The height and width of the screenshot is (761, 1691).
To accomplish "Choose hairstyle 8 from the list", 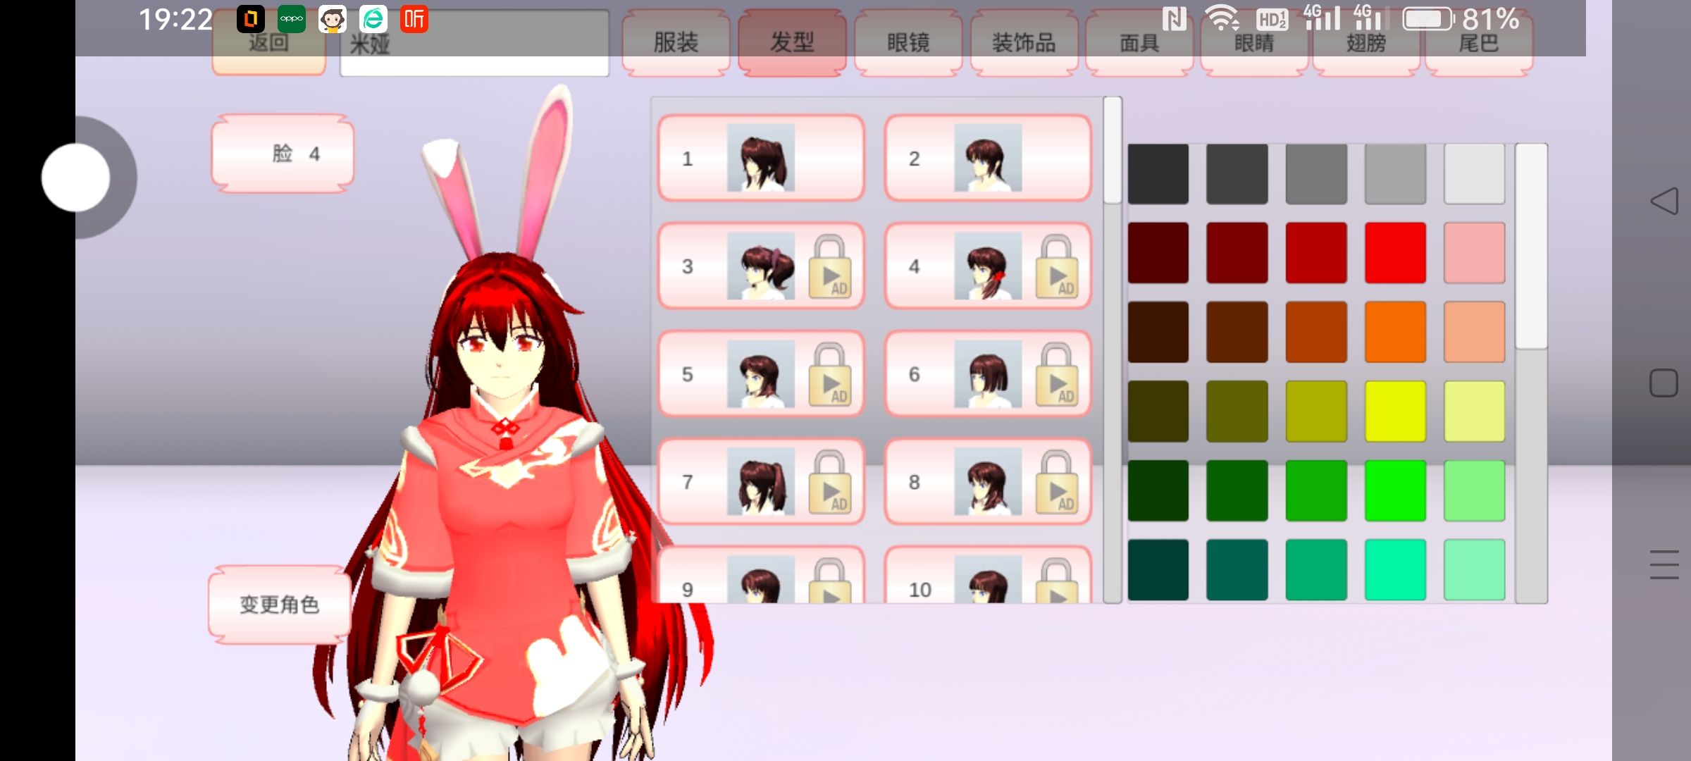I will point(987,483).
